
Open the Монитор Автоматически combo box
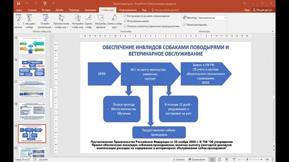(212, 18)
